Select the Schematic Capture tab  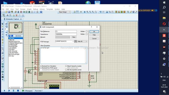(12, 19)
